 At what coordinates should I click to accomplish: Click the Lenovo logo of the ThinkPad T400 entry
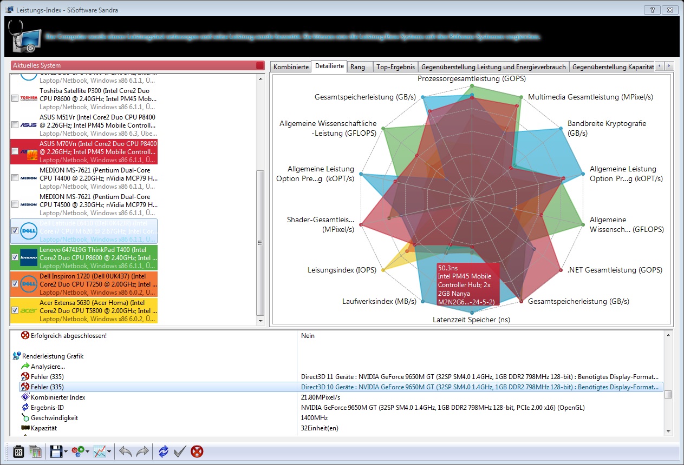pos(29,257)
